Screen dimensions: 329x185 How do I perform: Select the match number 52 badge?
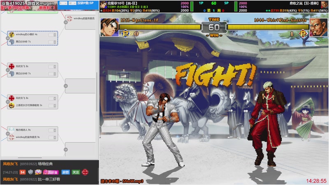66,22
